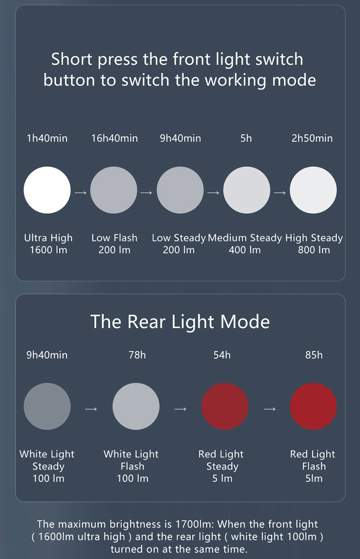Click the 85h runtime label
Image resolution: width=360 pixels, height=559 pixels.
pos(314,355)
